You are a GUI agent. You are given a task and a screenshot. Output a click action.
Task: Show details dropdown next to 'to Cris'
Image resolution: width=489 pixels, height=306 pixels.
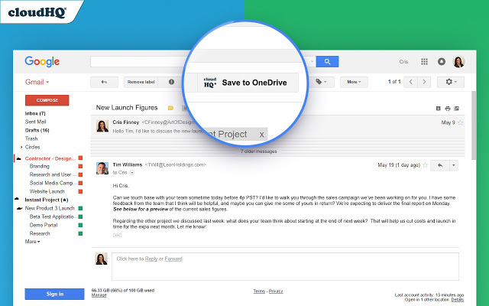pos(132,172)
